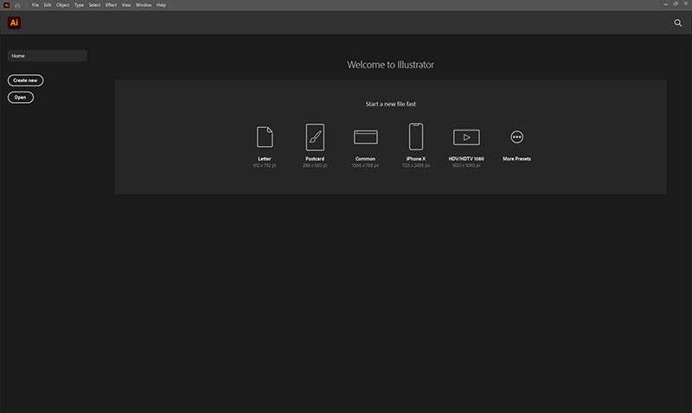Click the Illustrator Ai logo below the menu bar
Viewport: 692px width, 413px height.
coord(14,22)
